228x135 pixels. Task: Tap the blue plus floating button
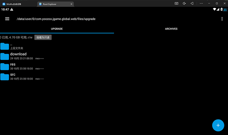(218, 125)
